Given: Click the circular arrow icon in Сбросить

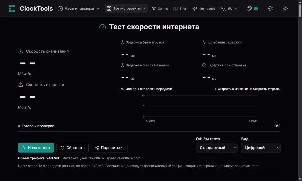Looking at the screenshot, I should click(x=62, y=148).
